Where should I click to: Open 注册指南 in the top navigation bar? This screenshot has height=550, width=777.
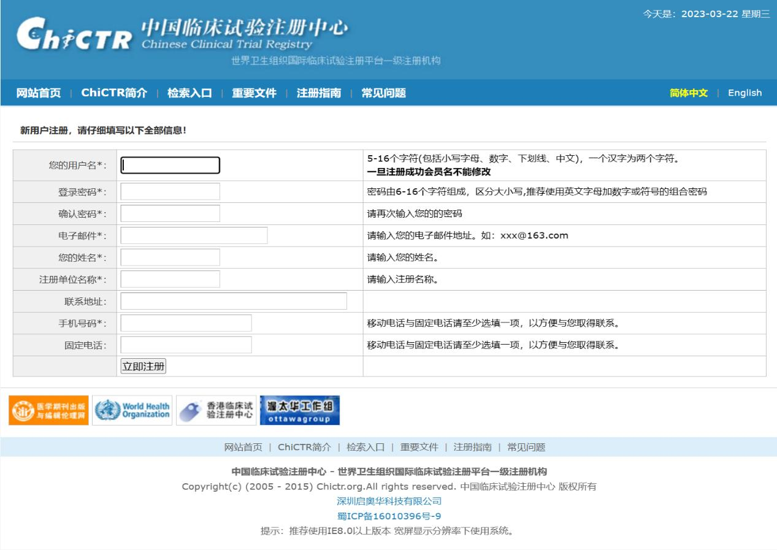coord(319,93)
